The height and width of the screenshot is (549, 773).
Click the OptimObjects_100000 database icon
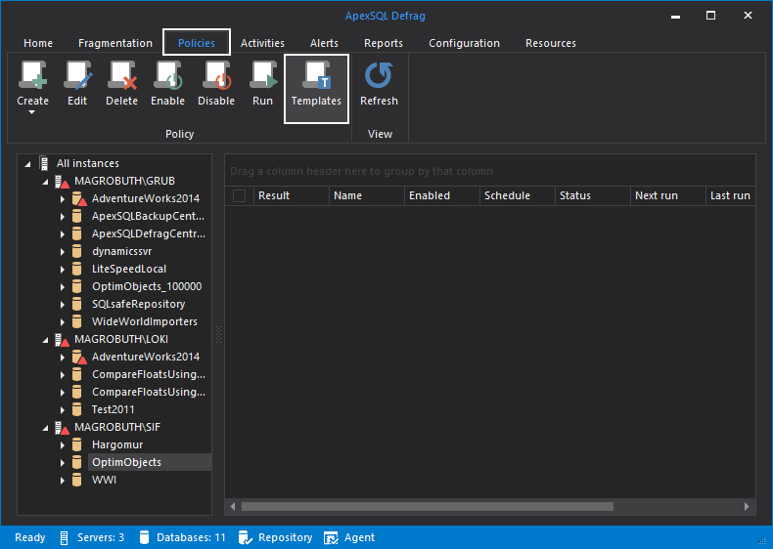point(77,286)
